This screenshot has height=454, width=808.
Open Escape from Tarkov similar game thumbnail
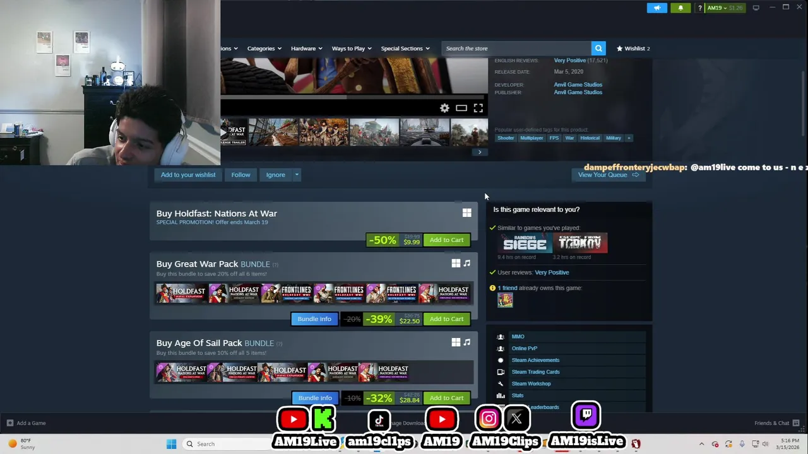point(580,243)
